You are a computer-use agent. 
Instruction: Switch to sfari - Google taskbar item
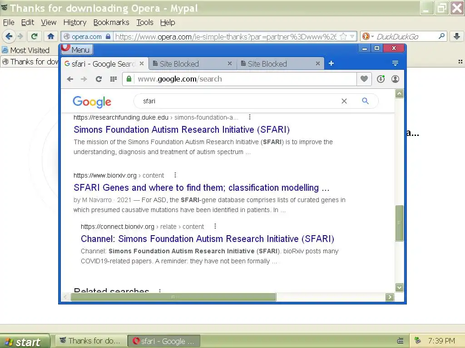click(x=164, y=341)
